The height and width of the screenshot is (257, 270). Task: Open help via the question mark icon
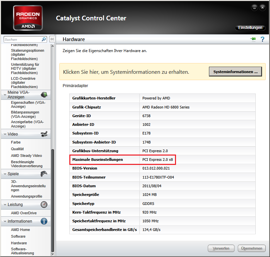(262, 39)
